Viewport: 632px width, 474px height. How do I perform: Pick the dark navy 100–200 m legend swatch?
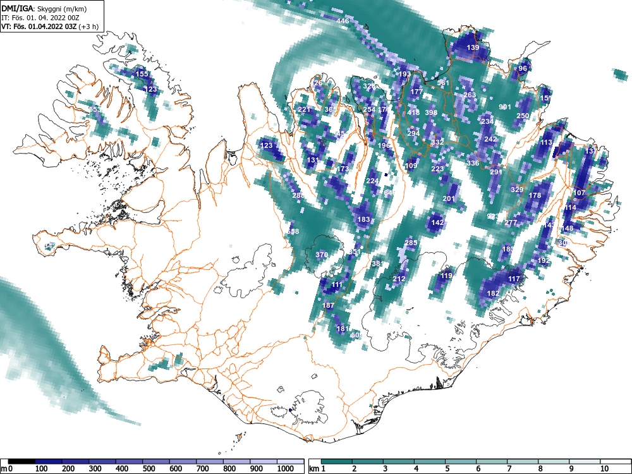49,461
